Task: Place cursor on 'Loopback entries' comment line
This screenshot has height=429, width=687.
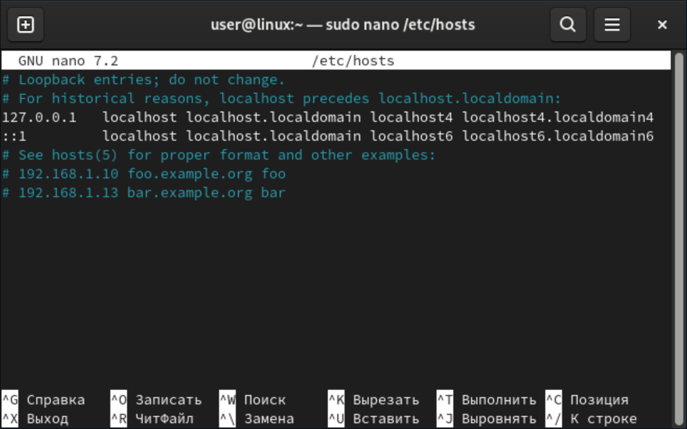Action: tap(144, 80)
